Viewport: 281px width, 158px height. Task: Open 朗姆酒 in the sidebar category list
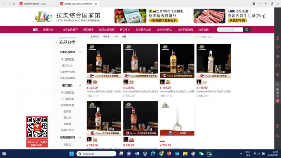tap(67, 111)
